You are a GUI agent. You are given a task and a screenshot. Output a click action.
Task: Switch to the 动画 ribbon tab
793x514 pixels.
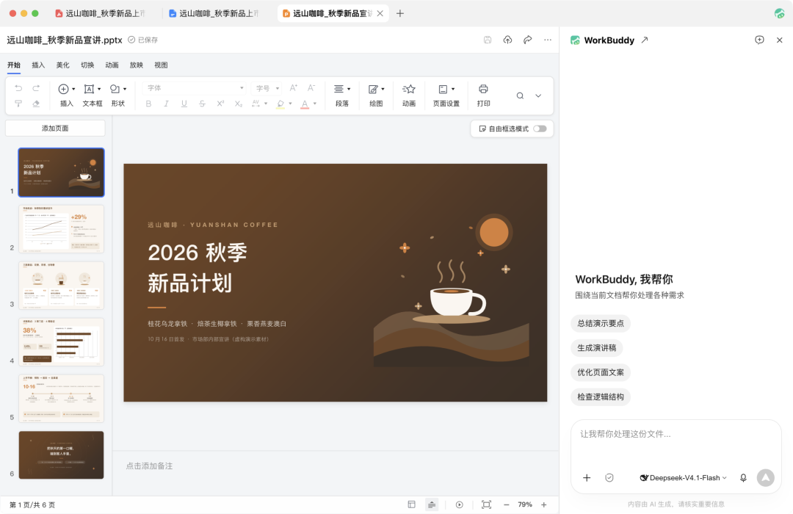[x=112, y=65]
